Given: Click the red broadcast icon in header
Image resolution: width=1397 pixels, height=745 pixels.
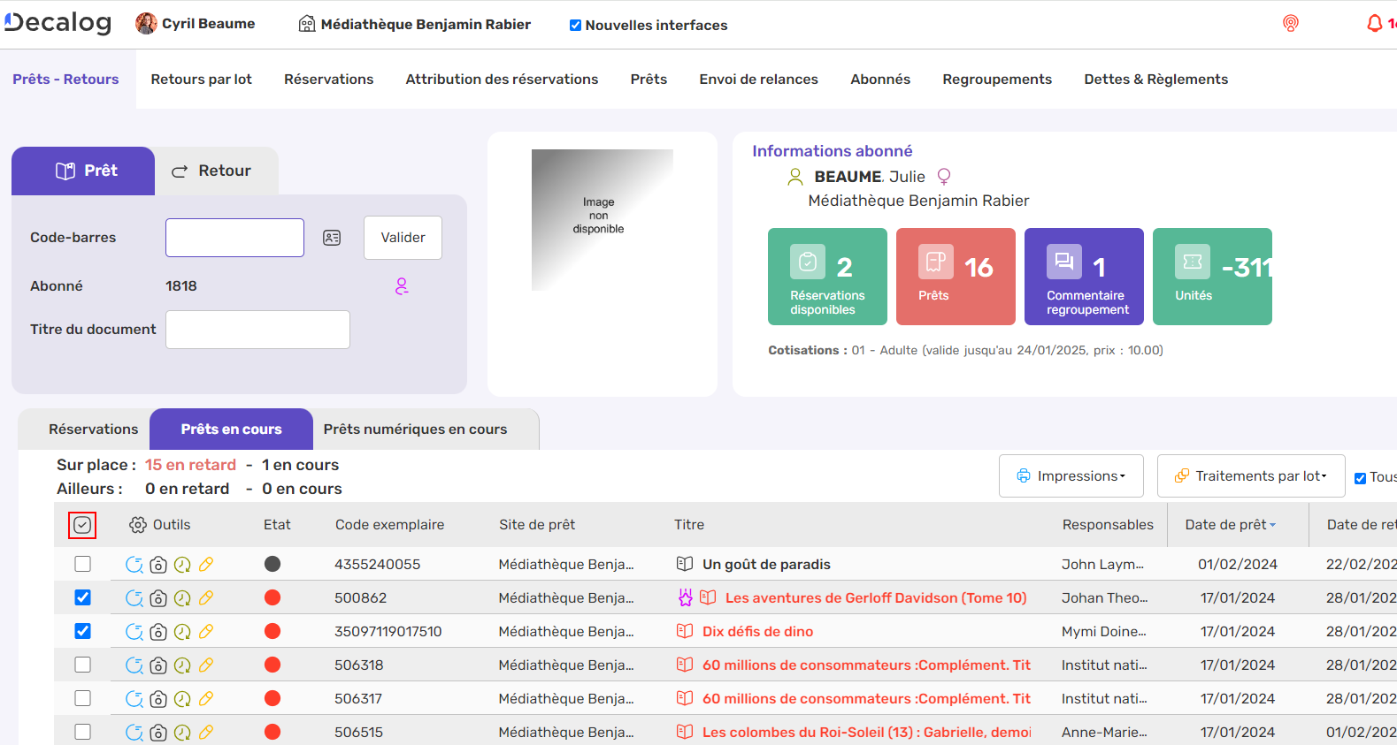Looking at the screenshot, I should [x=1291, y=24].
